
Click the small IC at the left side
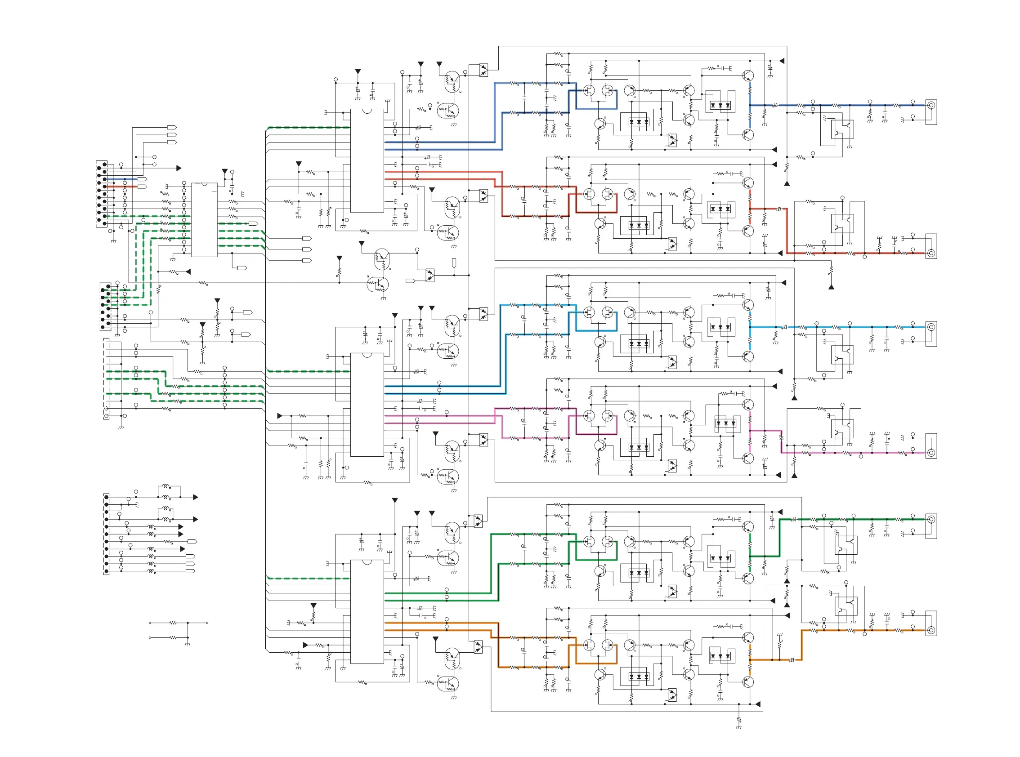(204, 220)
